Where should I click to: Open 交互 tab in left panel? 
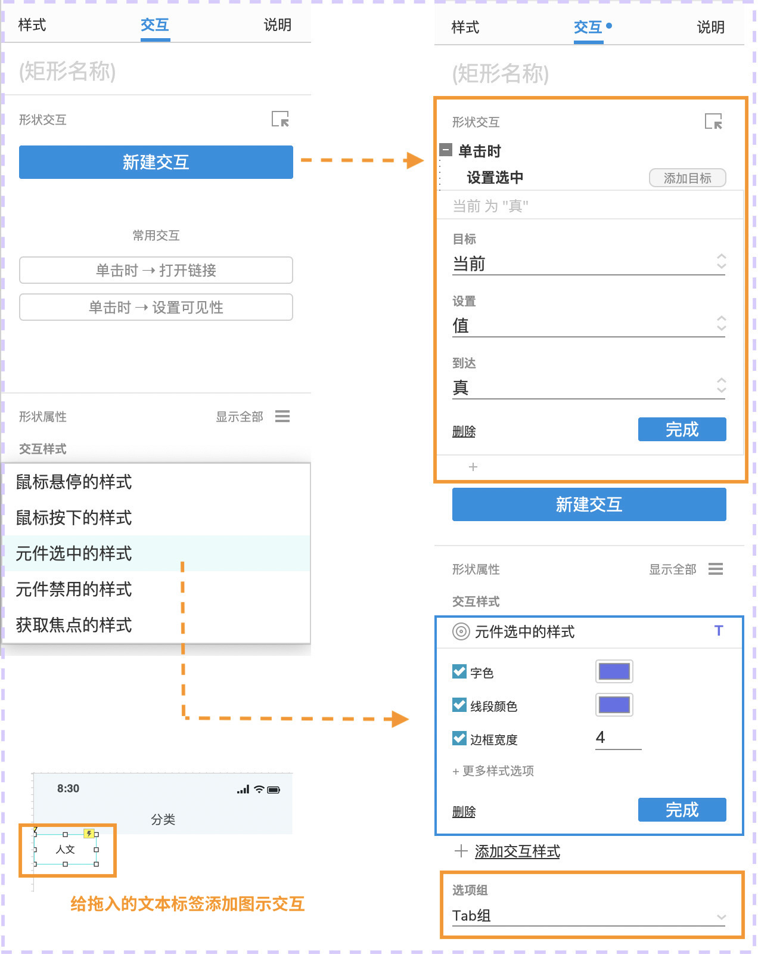(x=155, y=25)
